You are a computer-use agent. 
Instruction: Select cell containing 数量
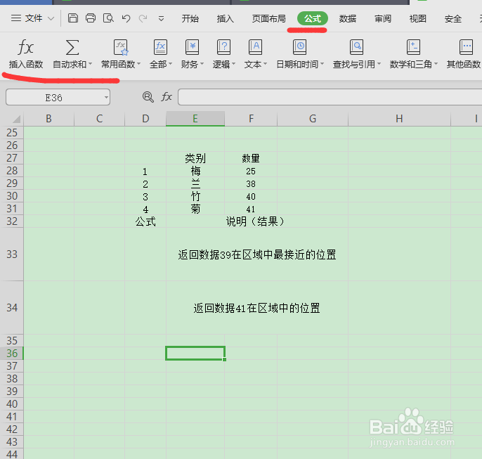(251, 158)
